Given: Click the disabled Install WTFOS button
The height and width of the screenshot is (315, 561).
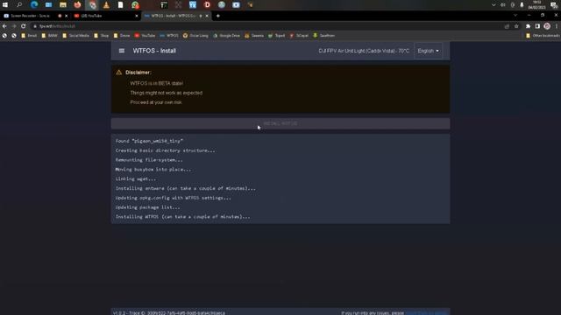Looking at the screenshot, I should click(x=280, y=123).
